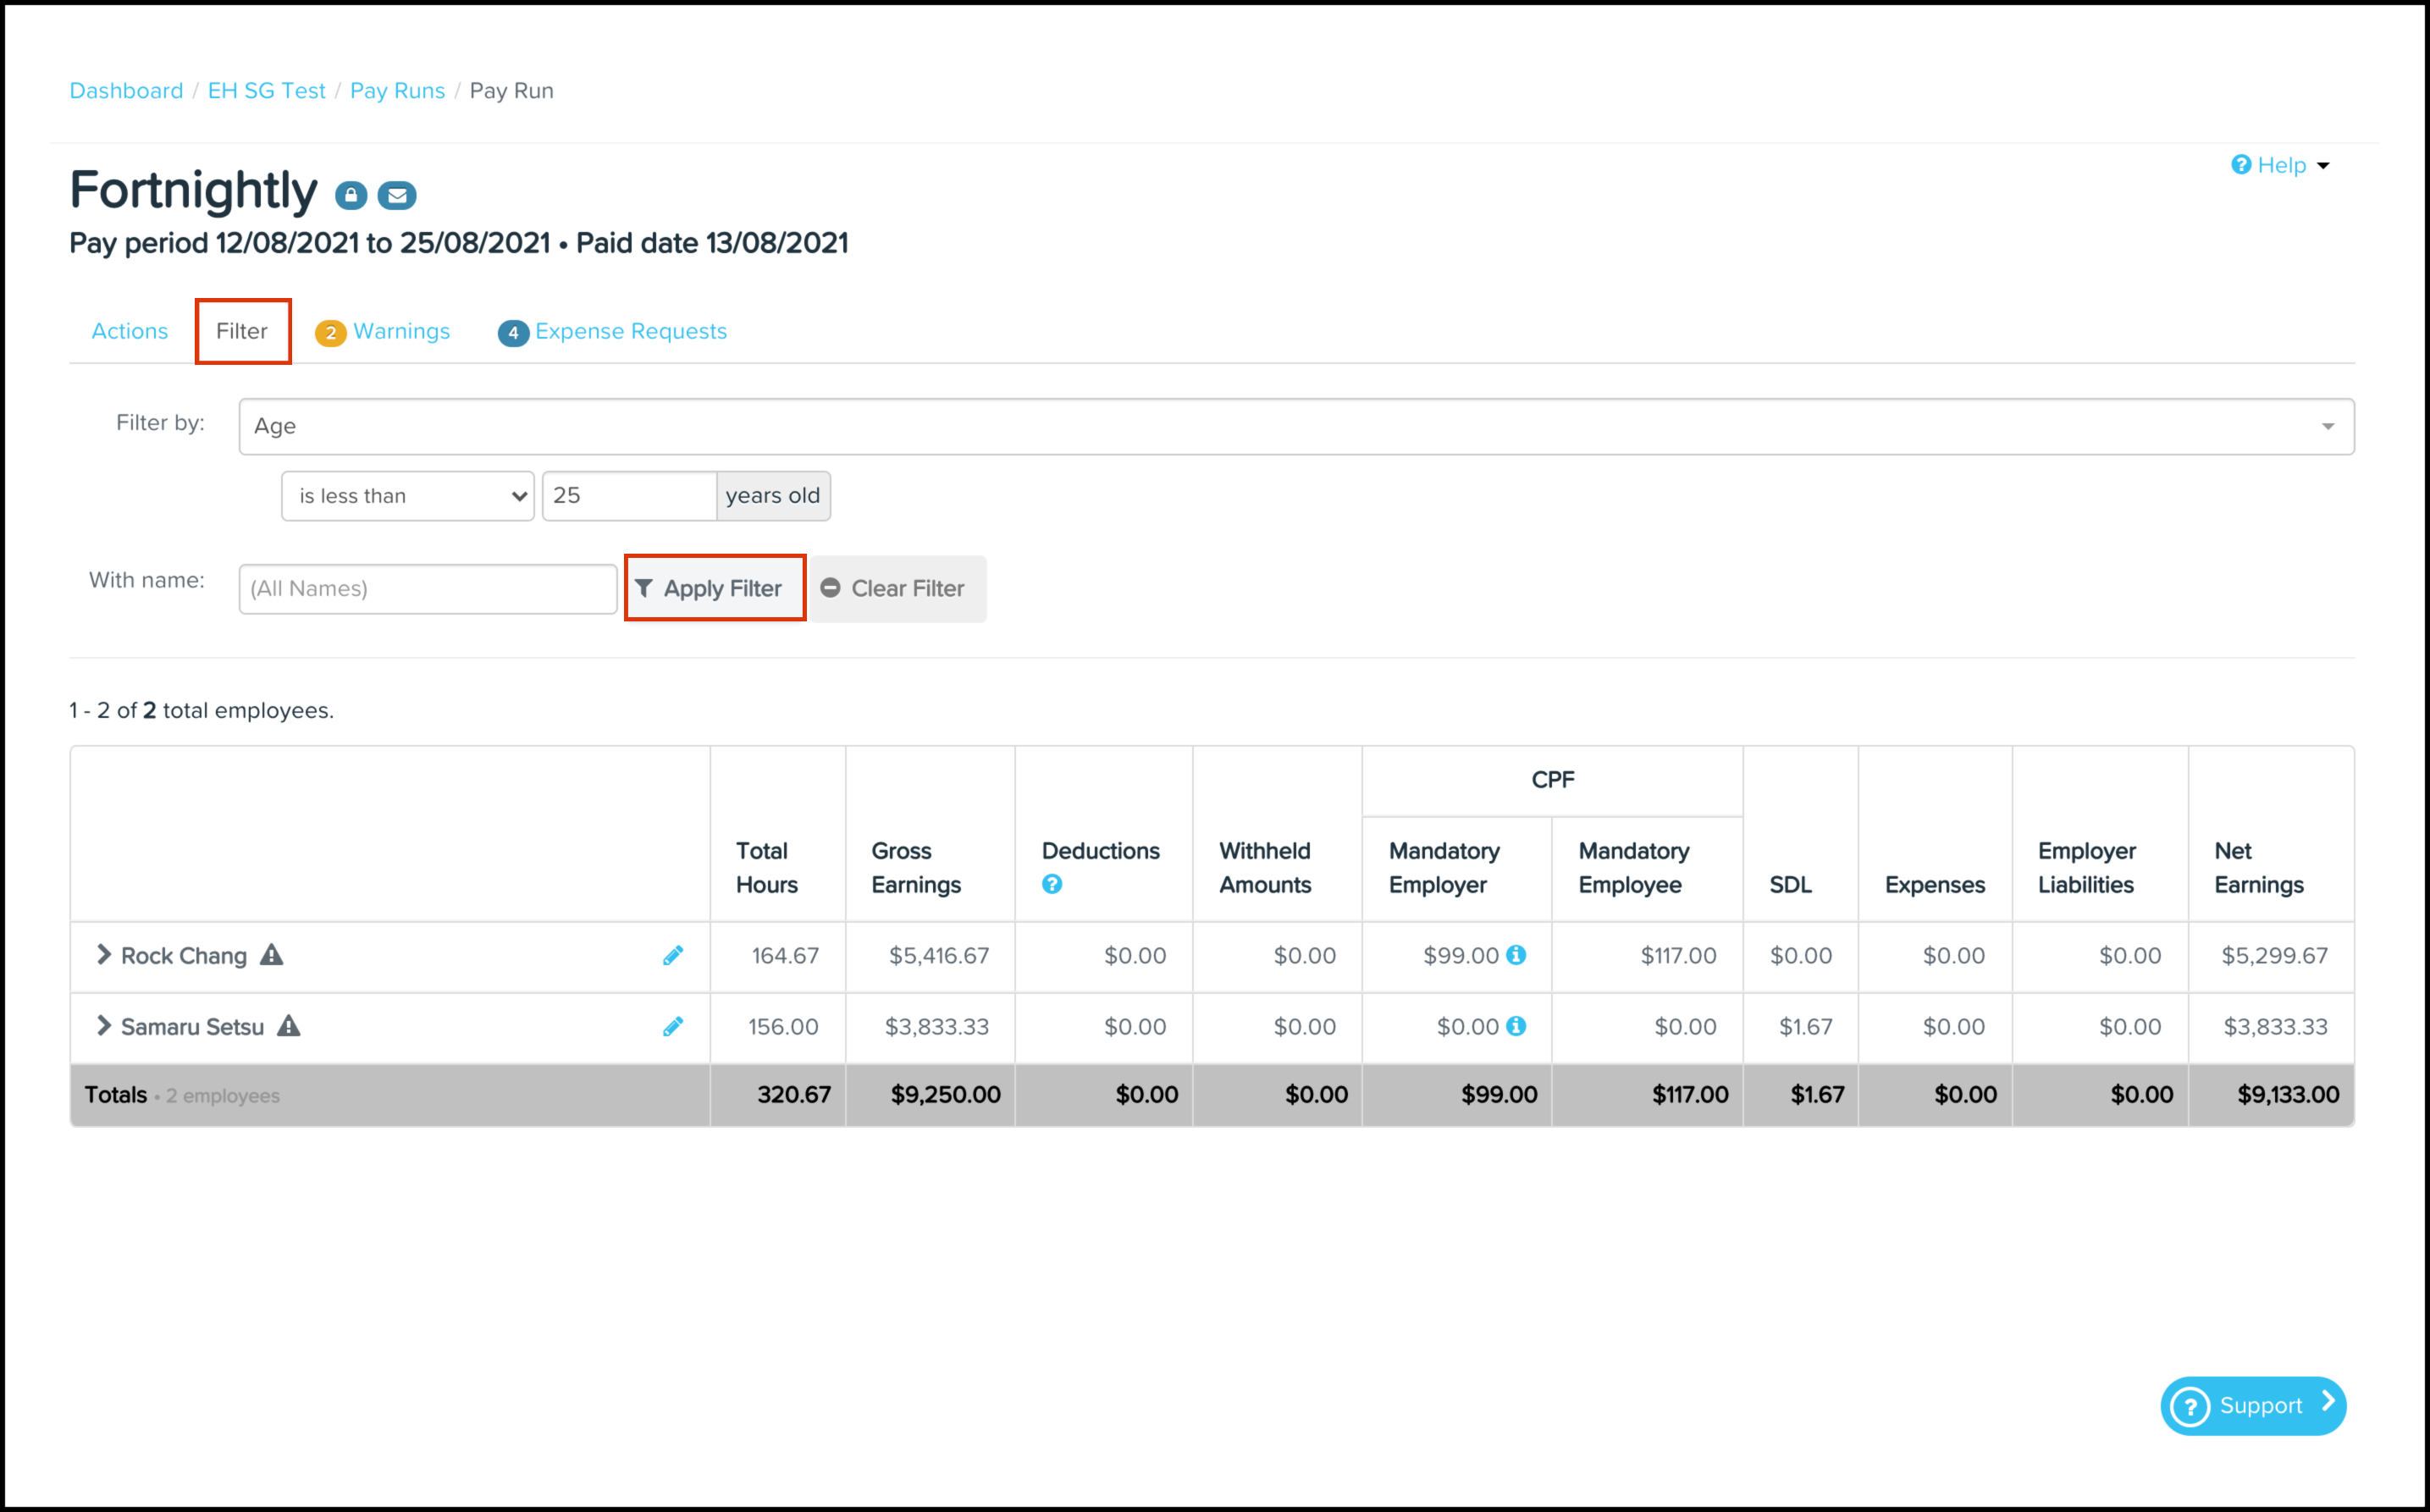Select the Filter tab
Viewport: 2430px width, 1512px height.
[x=242, y=331]
